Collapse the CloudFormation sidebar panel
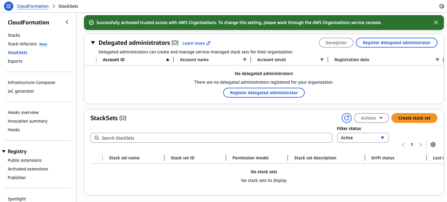The height and width of the screenshot is (202, 447). 67,22
